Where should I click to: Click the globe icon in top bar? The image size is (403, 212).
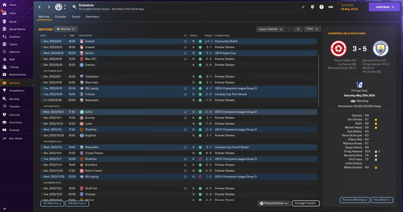(312, 7)
